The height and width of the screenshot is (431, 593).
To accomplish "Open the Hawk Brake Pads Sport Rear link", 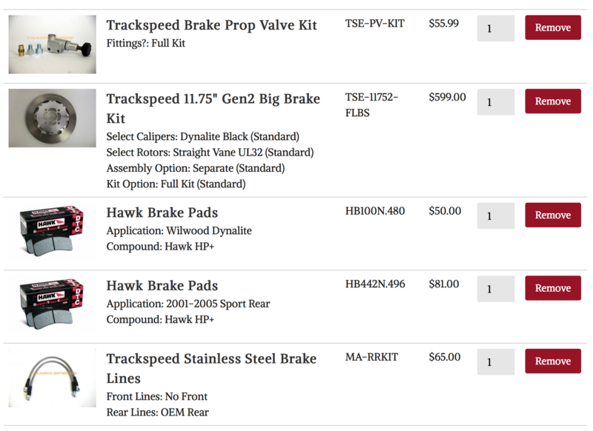I will click(x=162, y=286).
